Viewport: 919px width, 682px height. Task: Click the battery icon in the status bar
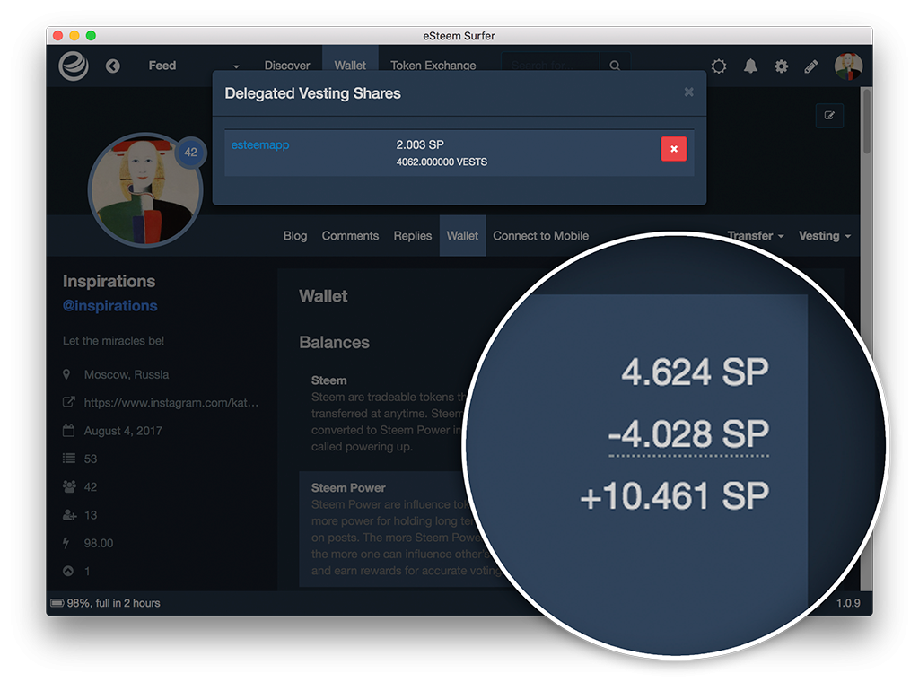click(57, 603)
